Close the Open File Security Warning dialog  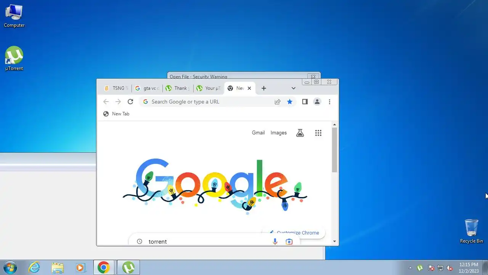click(x=313, y=76)
